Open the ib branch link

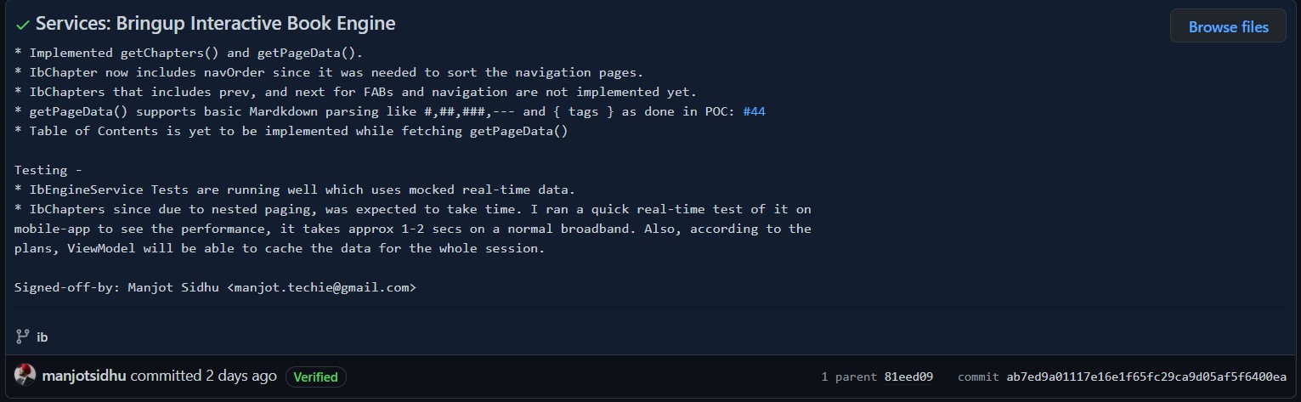coord(42,337)
